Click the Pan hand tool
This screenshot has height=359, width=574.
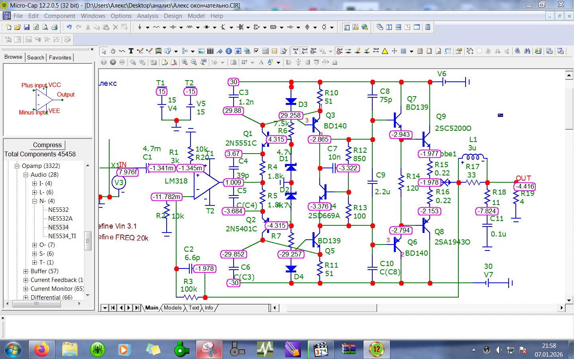click(113, 51)
